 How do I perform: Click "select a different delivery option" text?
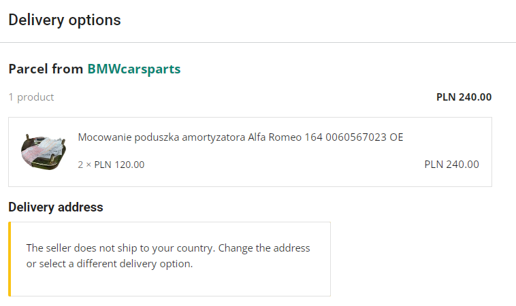pos(116,264)
